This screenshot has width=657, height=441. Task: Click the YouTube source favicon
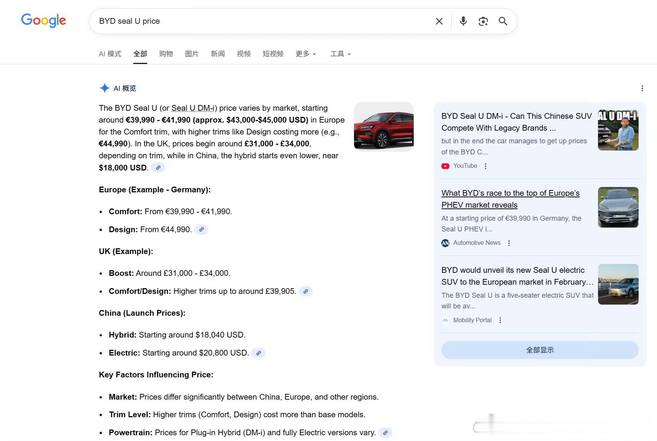click(x=445, y=166)
